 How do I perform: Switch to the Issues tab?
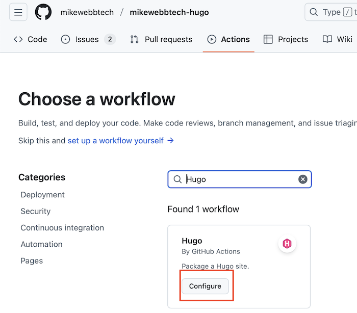[88, 39]
